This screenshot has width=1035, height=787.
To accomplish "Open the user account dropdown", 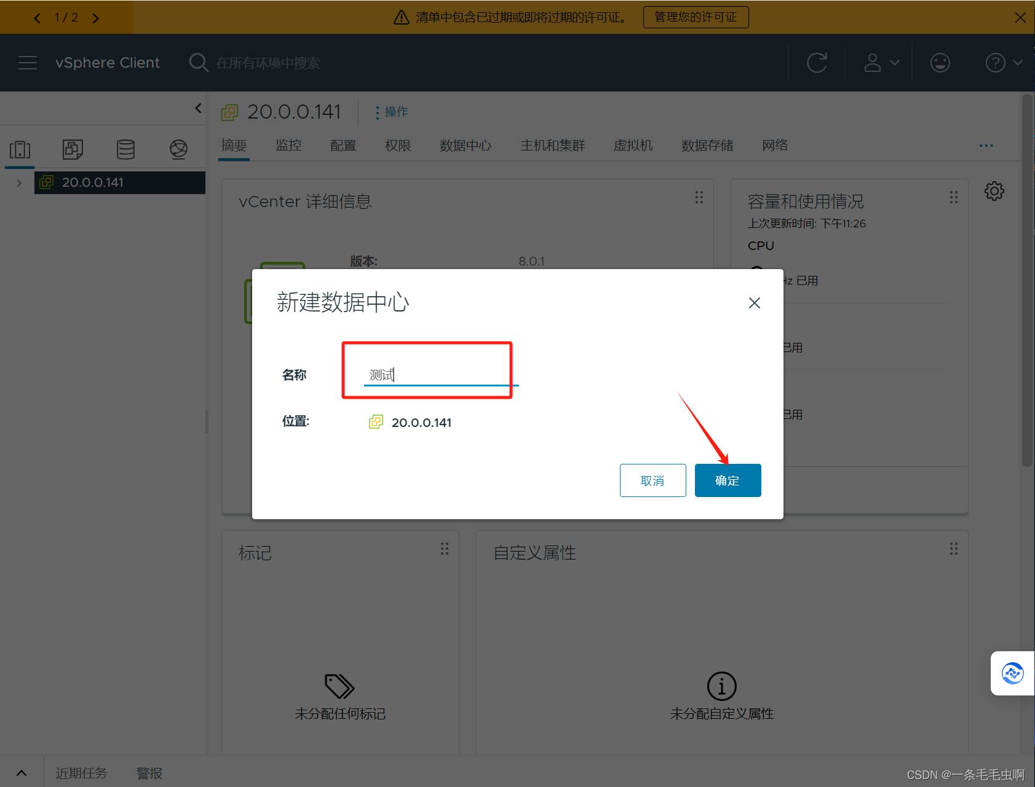I will point(881,63).
